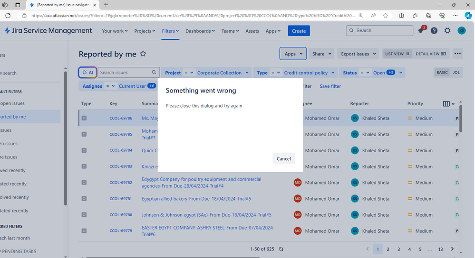The height and width of the screenshot is (258, 475).
Task: Go to Assets in navigation
Action: (x=252, y=31)
